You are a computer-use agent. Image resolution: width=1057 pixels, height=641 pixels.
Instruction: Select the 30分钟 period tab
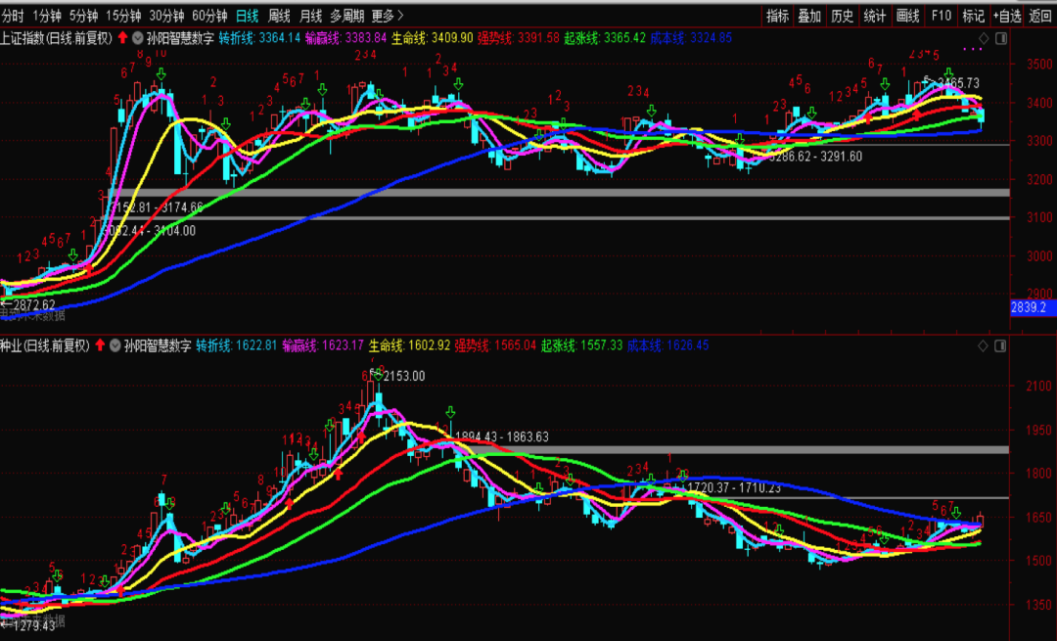[x=165, y=16]
